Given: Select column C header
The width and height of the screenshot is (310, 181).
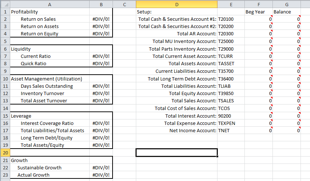Looking at the screenshot, I should point(124,4).
